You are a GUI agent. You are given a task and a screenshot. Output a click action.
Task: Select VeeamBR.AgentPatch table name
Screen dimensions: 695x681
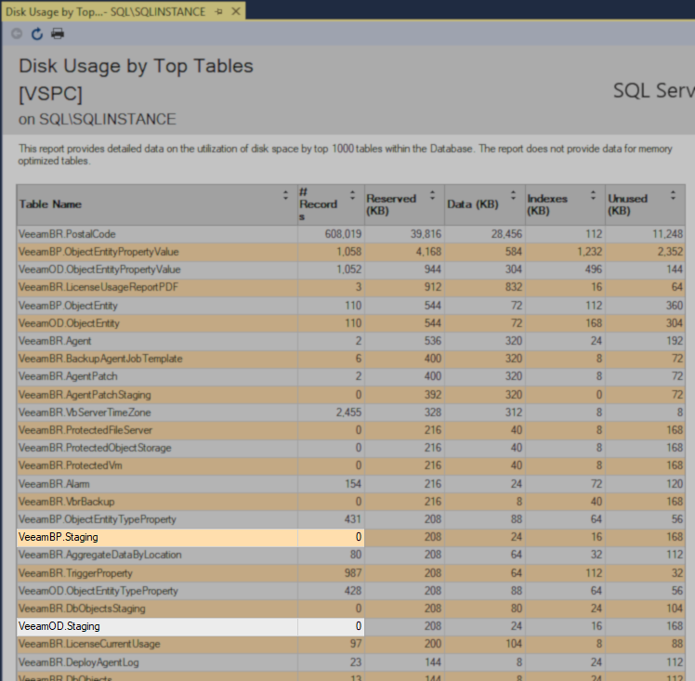(x=68, y=376)
